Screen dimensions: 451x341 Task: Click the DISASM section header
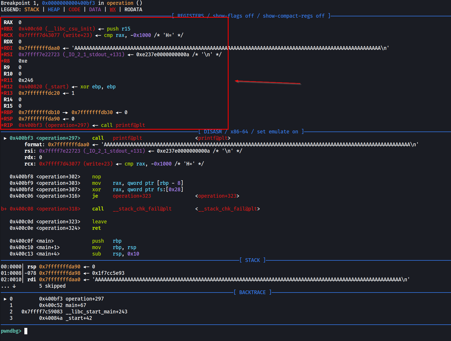pos(213,132)
